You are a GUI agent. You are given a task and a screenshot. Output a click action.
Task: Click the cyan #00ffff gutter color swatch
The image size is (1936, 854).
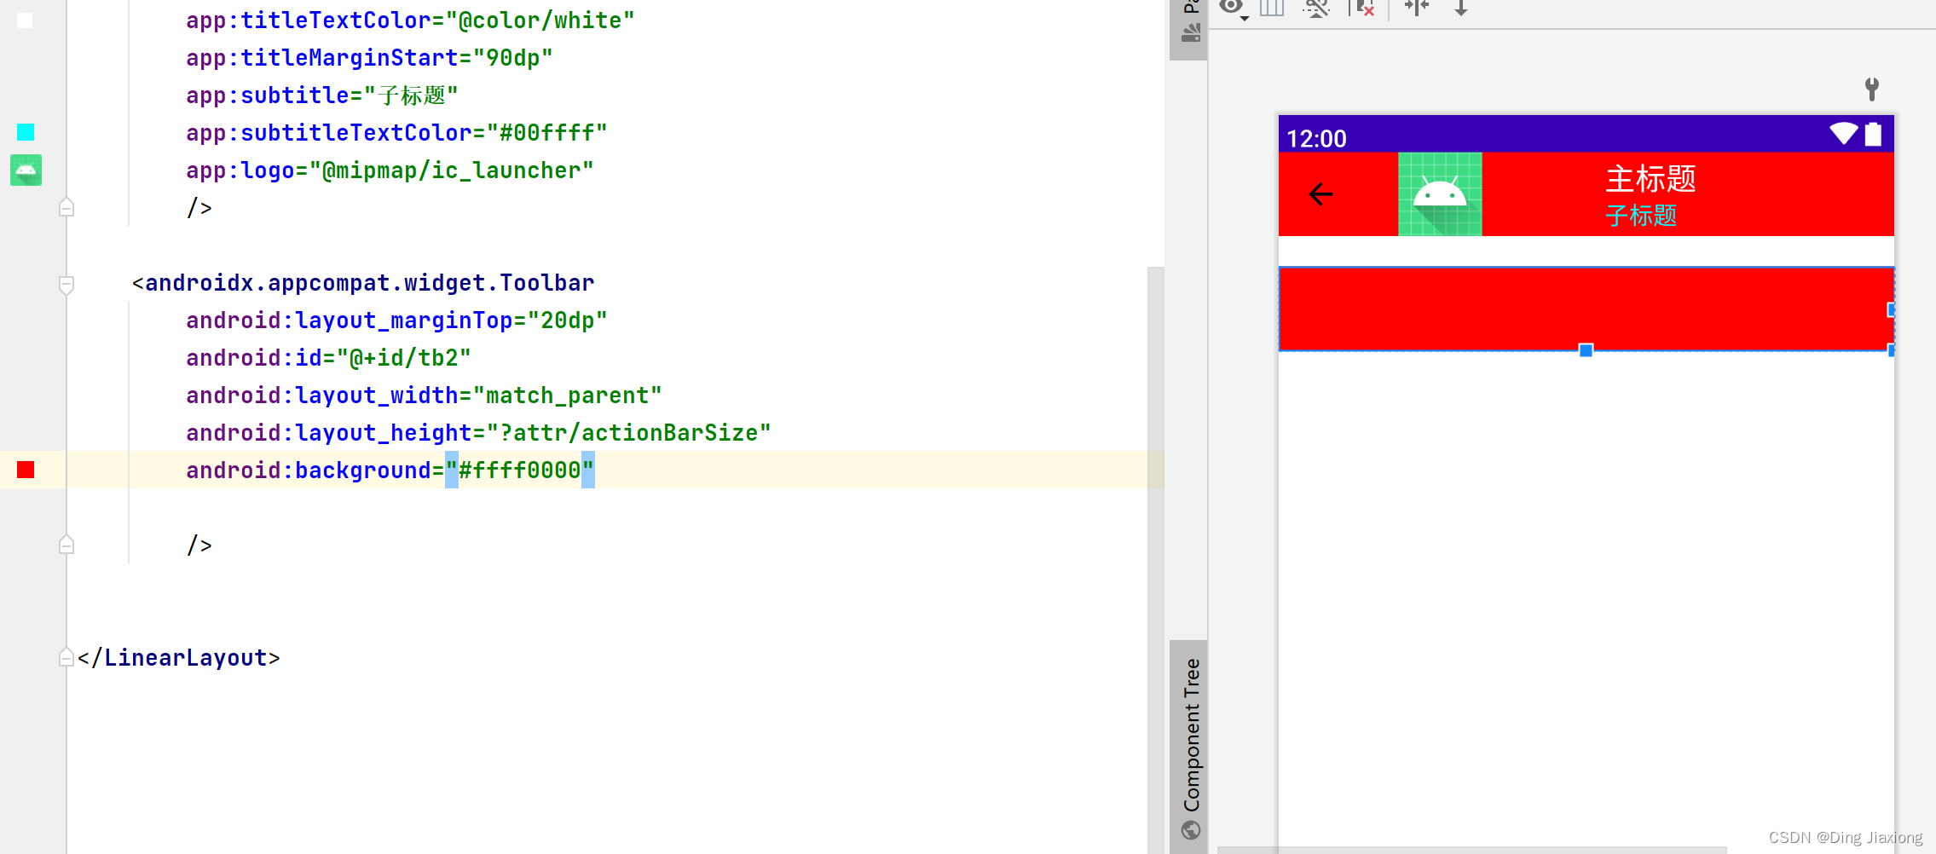coord(26,132)
